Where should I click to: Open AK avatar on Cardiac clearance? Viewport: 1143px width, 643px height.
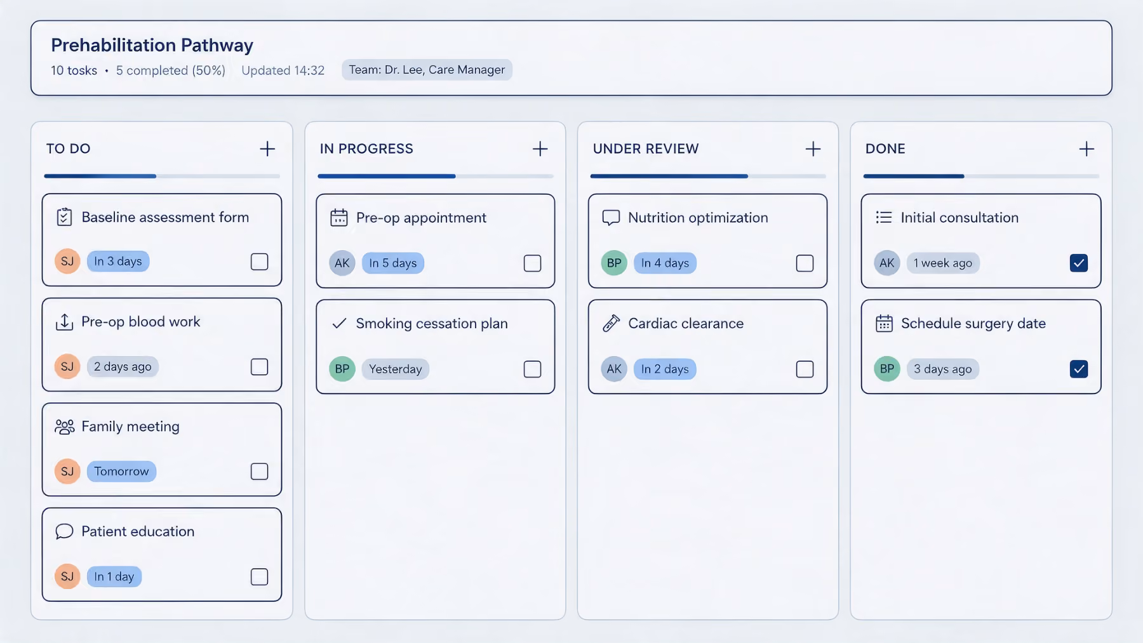[x=614, y=369]
